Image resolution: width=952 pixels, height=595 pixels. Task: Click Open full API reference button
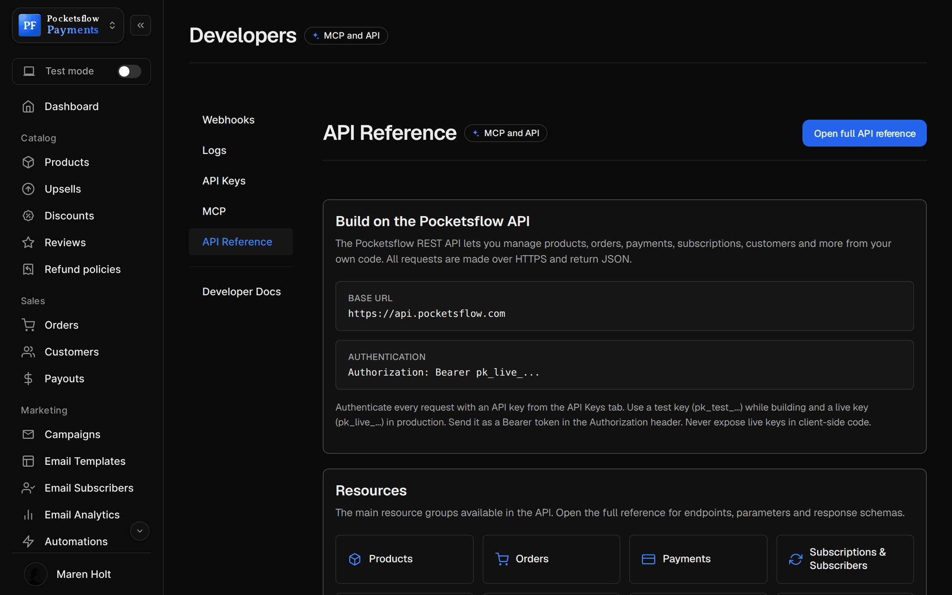[x=864, y=133]
